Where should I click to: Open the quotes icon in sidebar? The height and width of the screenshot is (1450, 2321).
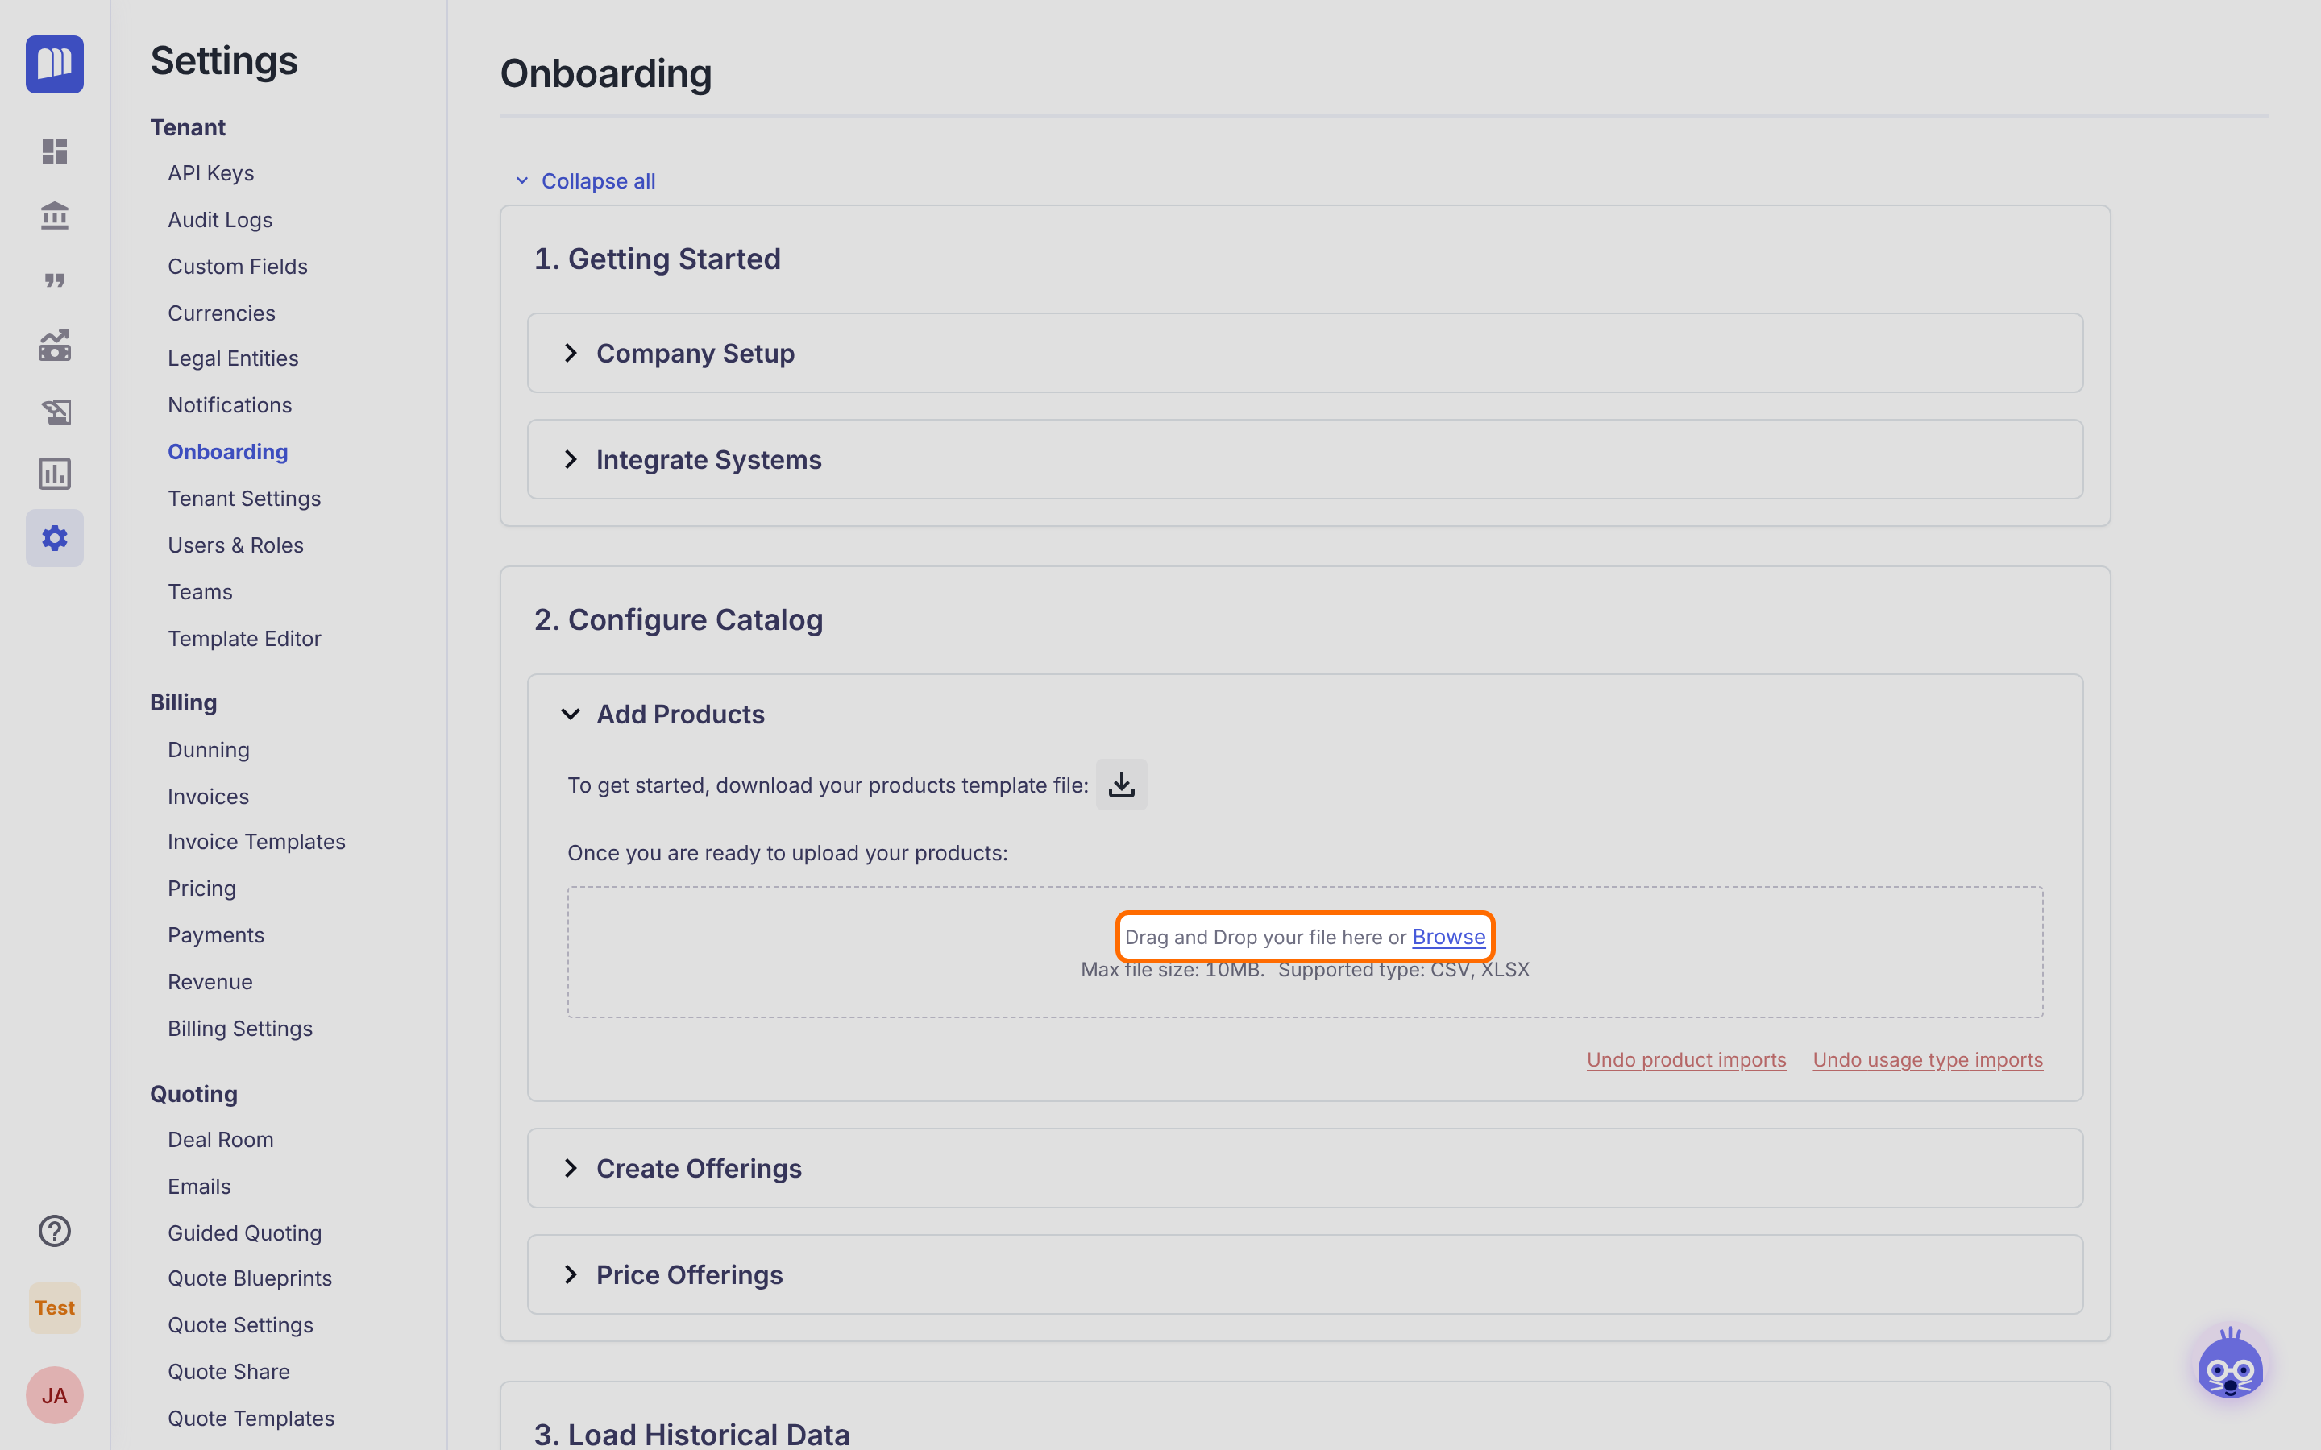tap(55, 280)
